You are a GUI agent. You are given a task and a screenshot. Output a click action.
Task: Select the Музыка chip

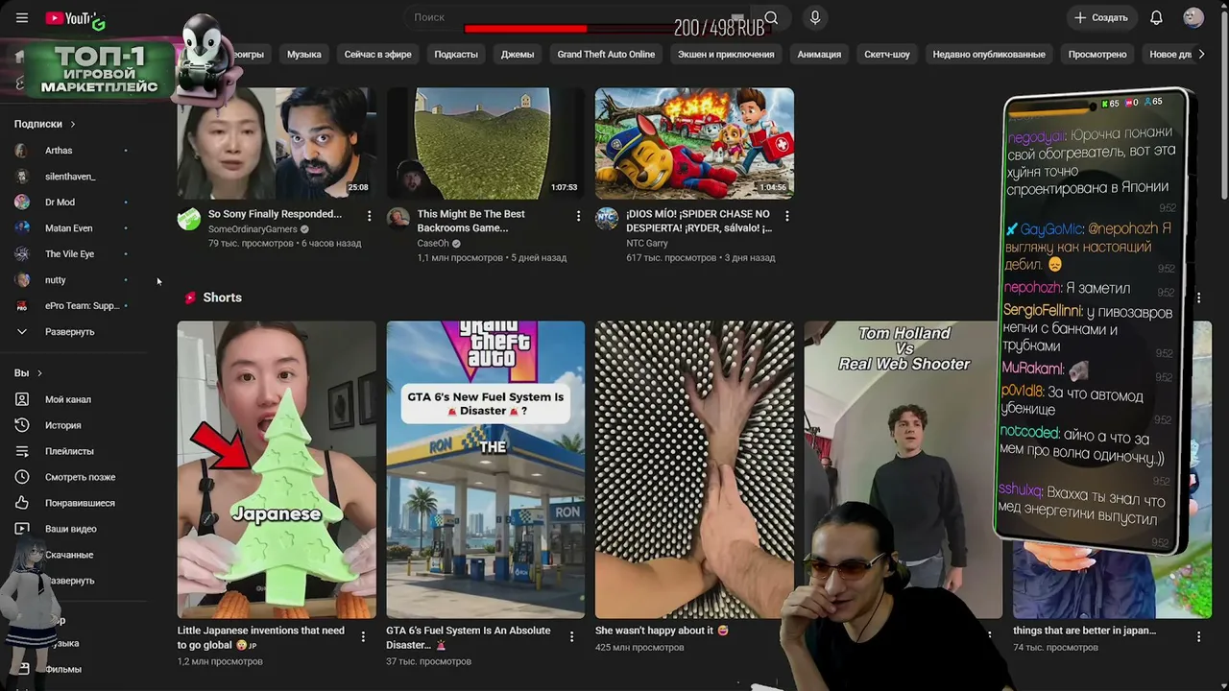point(304,55)
